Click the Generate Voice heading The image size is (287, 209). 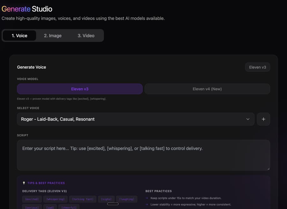pos(32,67)
